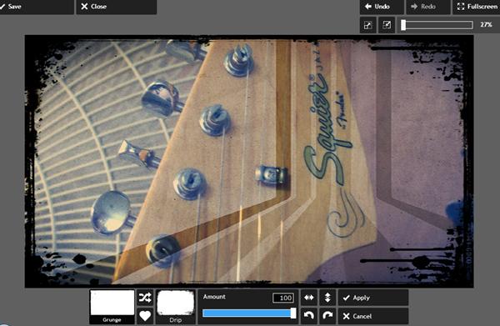Image resolution: width=500 pixels, height=326 pixels.
Task: Select the Grunge border thumbnail
Action: (x=112, y=307)
